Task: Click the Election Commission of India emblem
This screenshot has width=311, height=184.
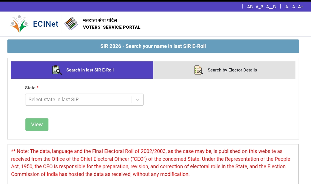Action: click(x=71, y=24)
